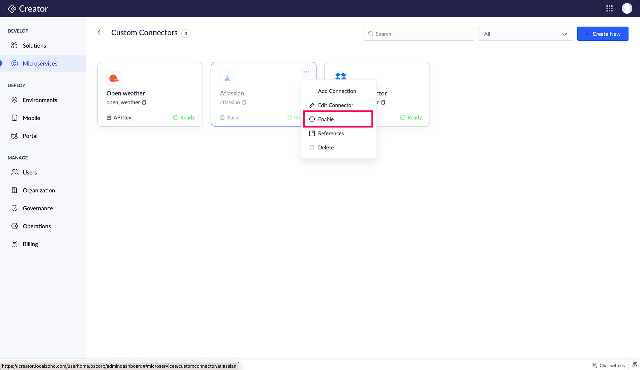
Task: Click the Atlassian card three-dots menu
Action: pos(306,72)
